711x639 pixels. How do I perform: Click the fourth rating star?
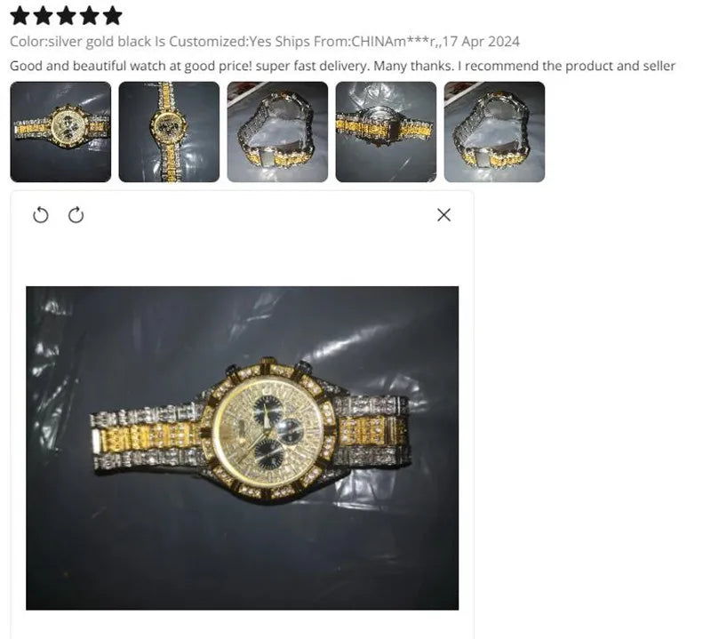pos(90,15)
